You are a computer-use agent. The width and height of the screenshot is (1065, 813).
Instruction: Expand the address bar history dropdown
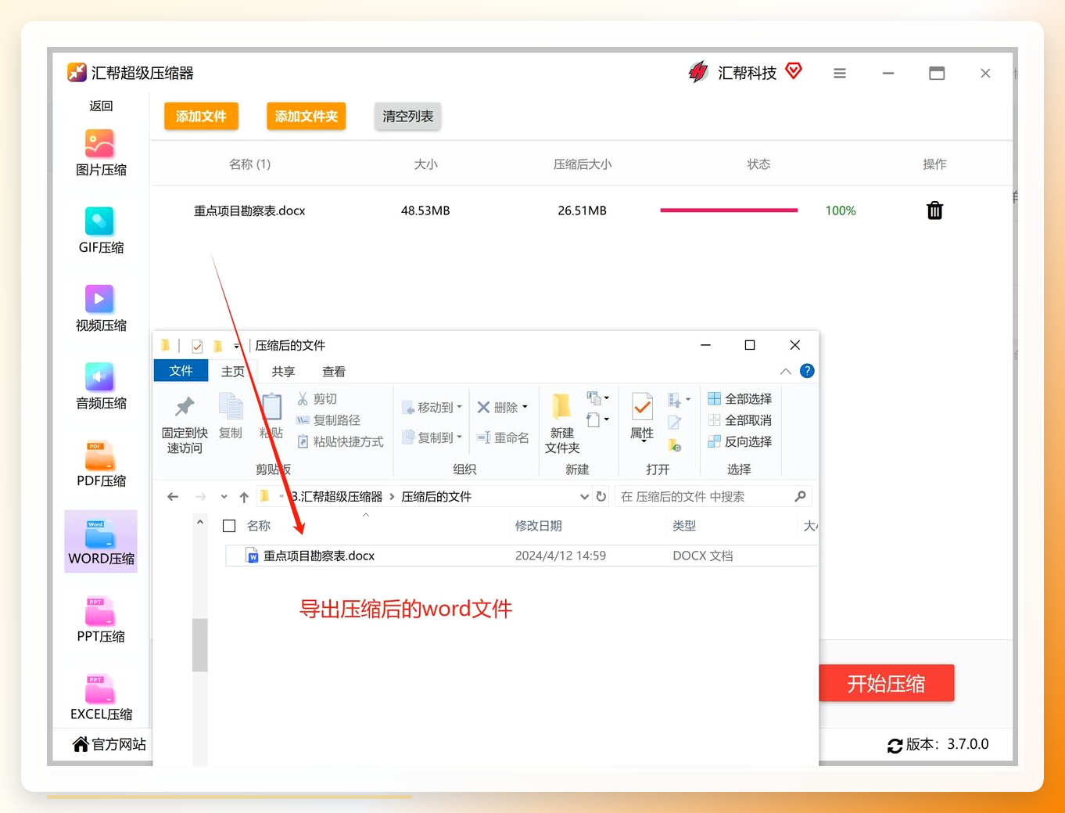coord(584,497)
